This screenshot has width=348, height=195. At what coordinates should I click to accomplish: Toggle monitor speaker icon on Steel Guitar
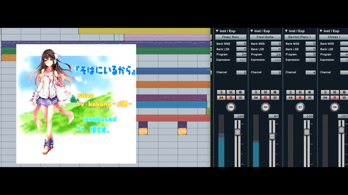coord(256,98)
